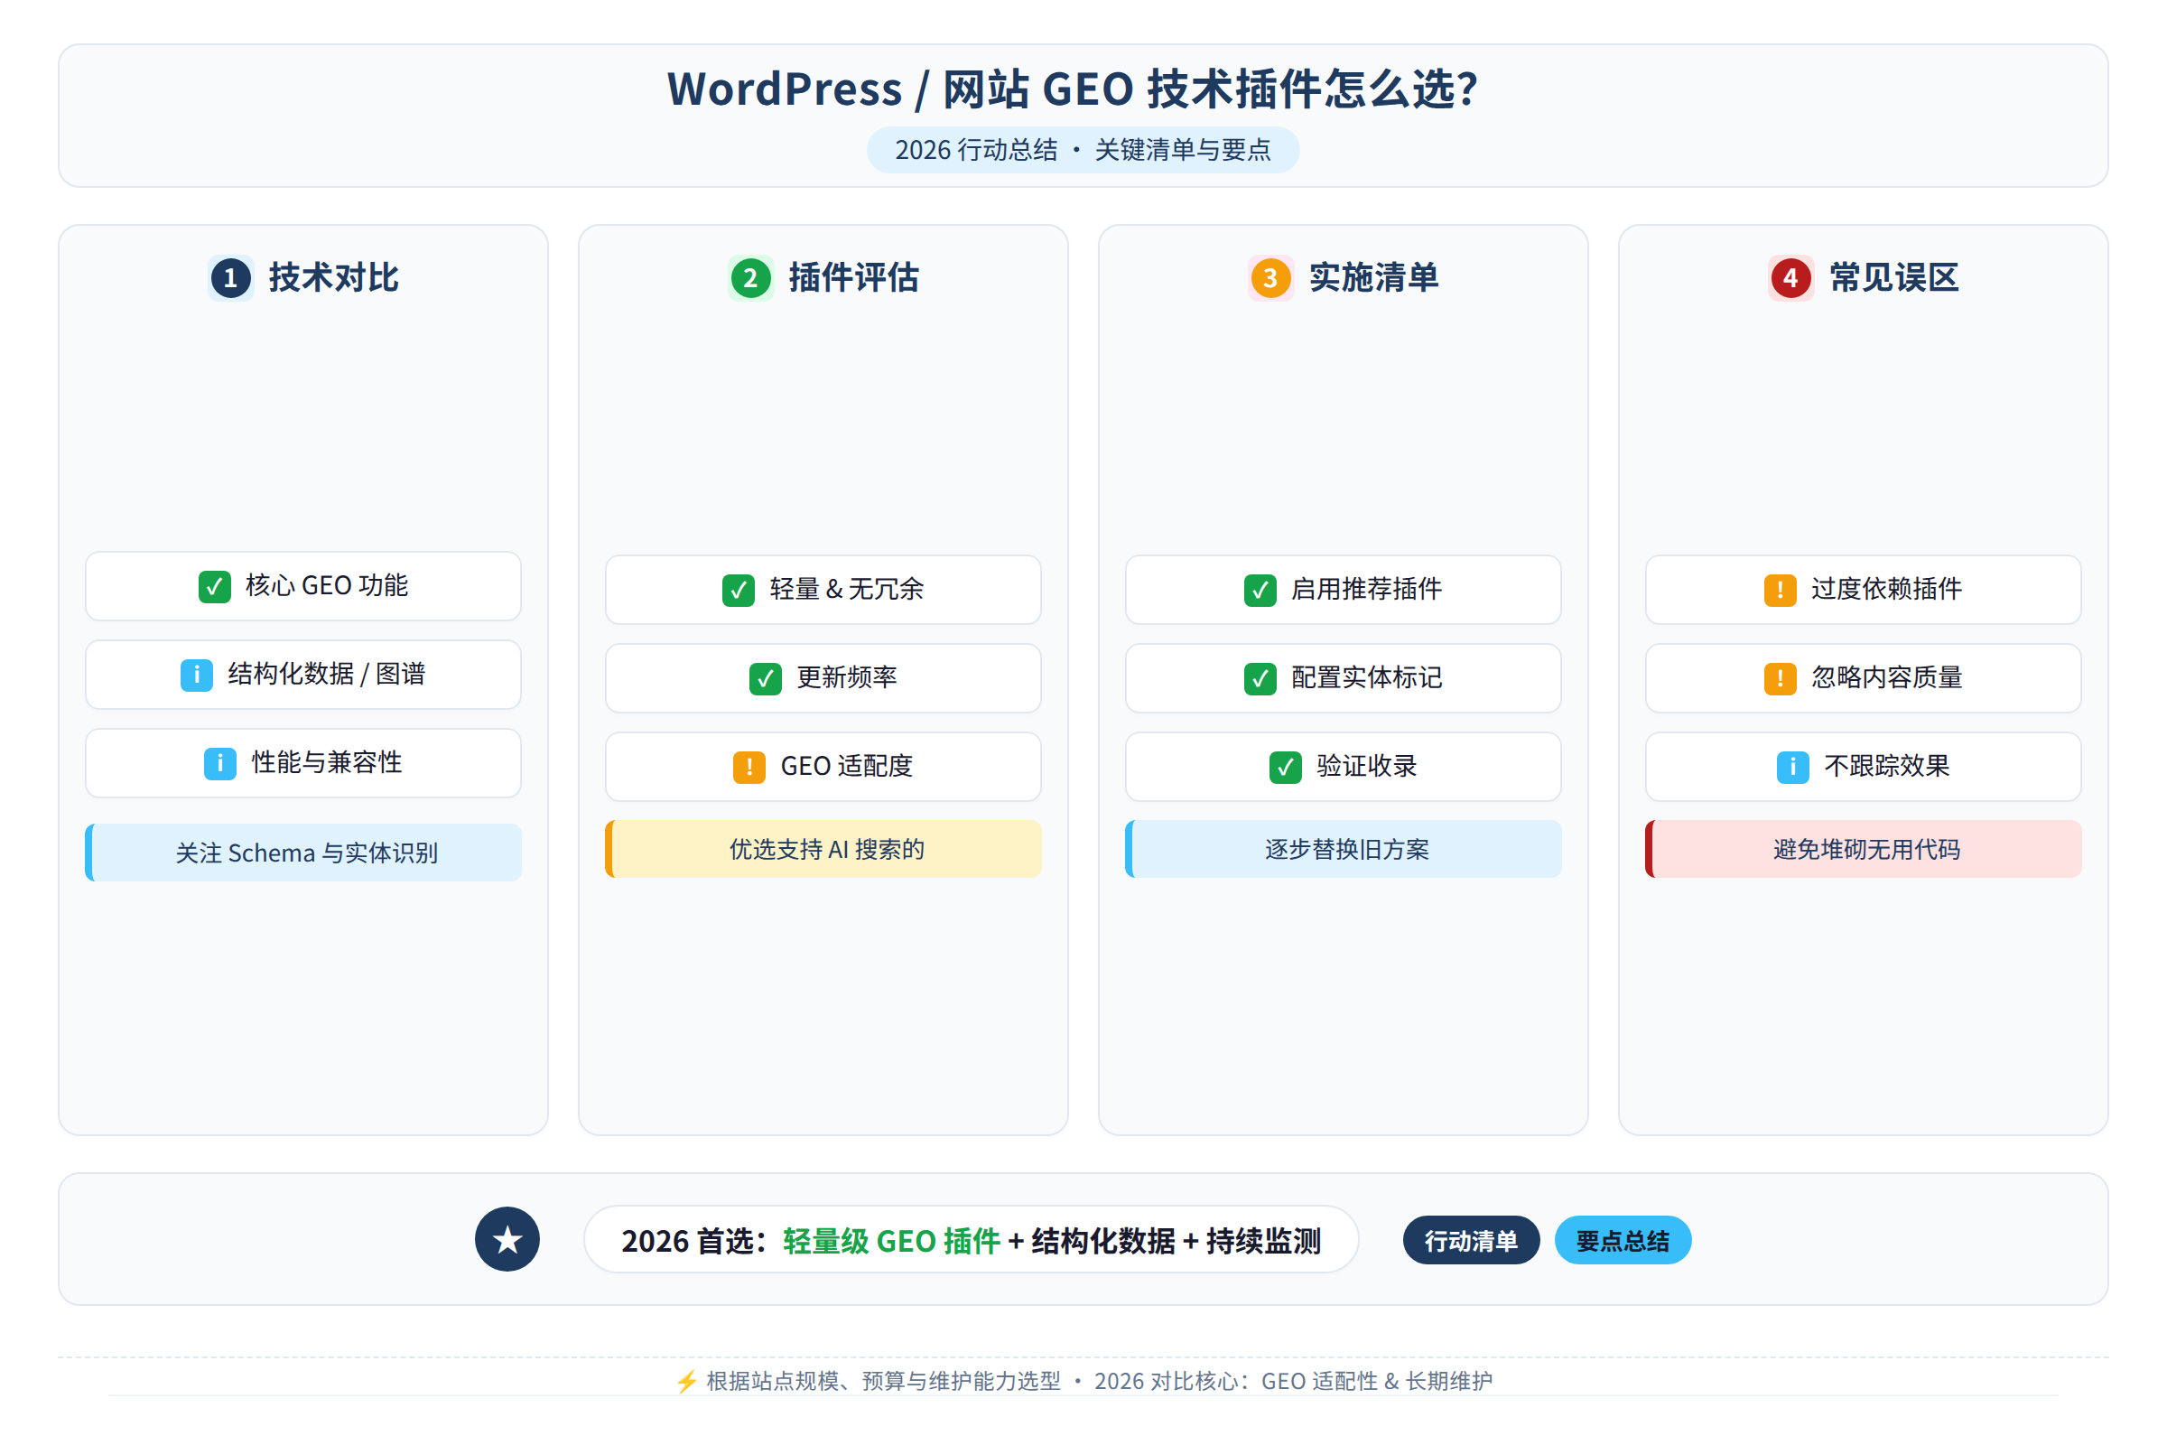The image size is (2167, 1445).
Task: Click the 技术对比 column heading
Action: pyautogui.click(x=333, y=277)
